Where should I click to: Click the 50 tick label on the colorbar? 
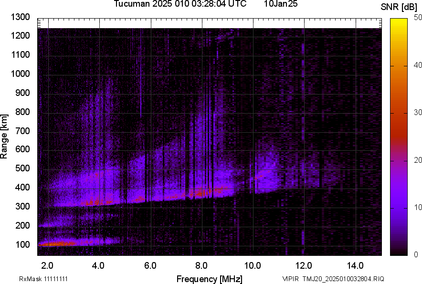click(418, 18)
